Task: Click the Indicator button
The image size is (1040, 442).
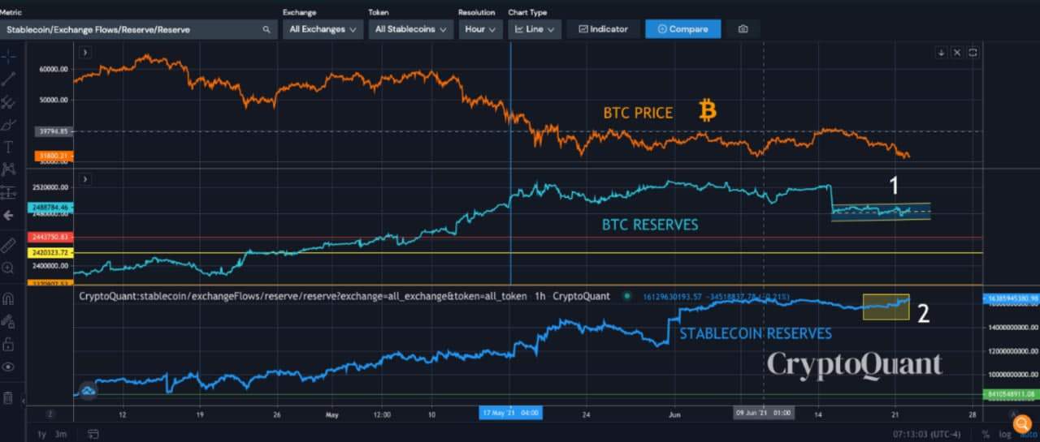Action: tap(603, 29)
